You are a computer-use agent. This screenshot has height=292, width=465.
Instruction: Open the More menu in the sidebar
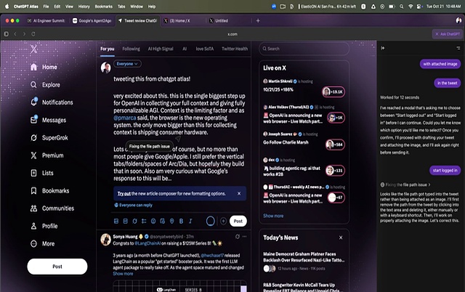point(42,243)
